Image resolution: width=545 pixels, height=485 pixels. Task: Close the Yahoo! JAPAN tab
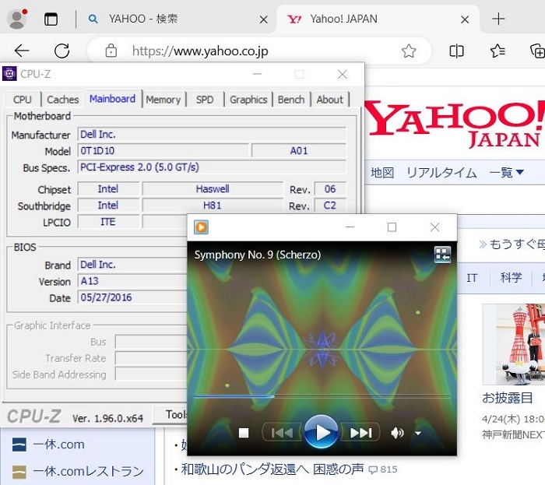point(465,19)
